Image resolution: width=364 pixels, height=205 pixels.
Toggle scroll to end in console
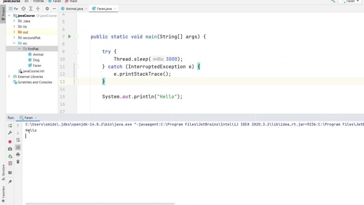pos(18,147)
